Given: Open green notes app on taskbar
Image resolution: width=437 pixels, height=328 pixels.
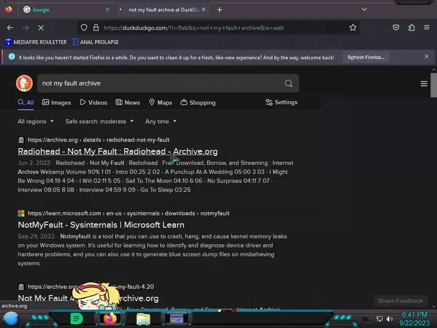Looking at the screenshot, I should (76, 319).
